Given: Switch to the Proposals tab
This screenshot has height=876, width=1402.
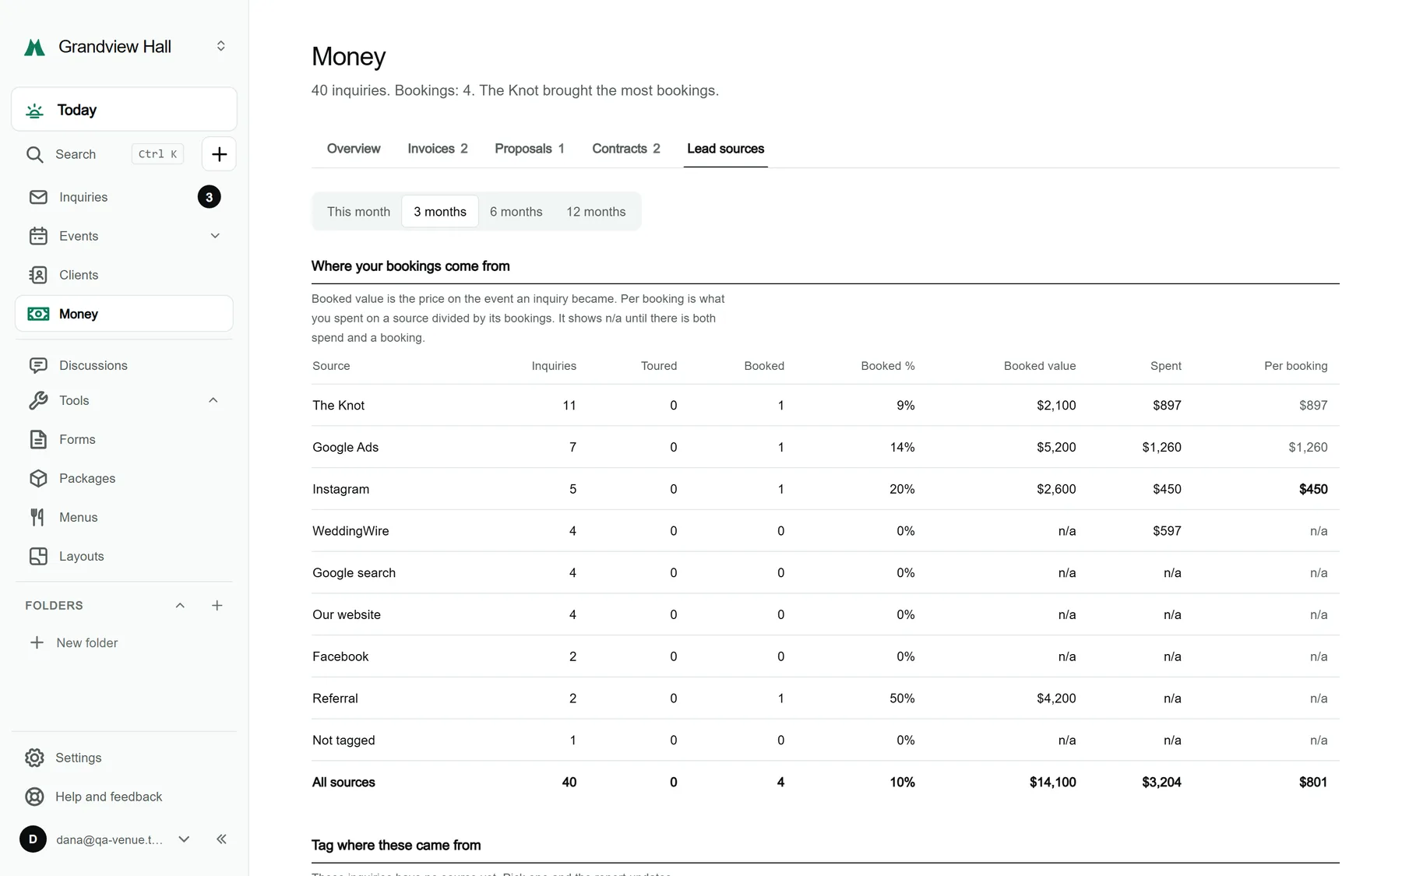Looking at the screenshot, I should (530, 149).
